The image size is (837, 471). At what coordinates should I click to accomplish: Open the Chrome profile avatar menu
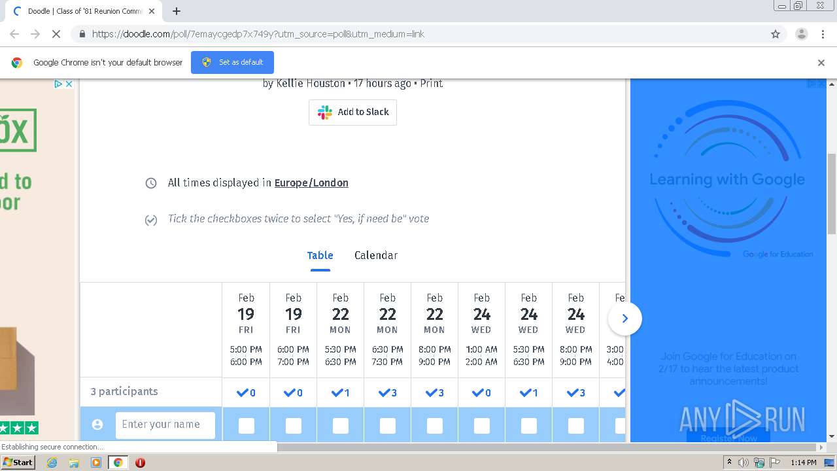tap(801, 34)
